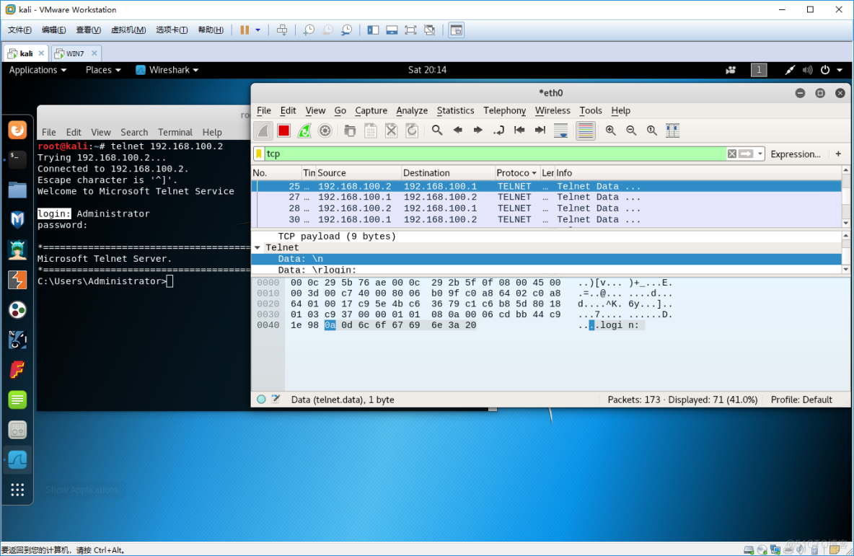Toggle VMware unity mode button
The width and height of the screenshot is (854, 556).
pos(430,30)
